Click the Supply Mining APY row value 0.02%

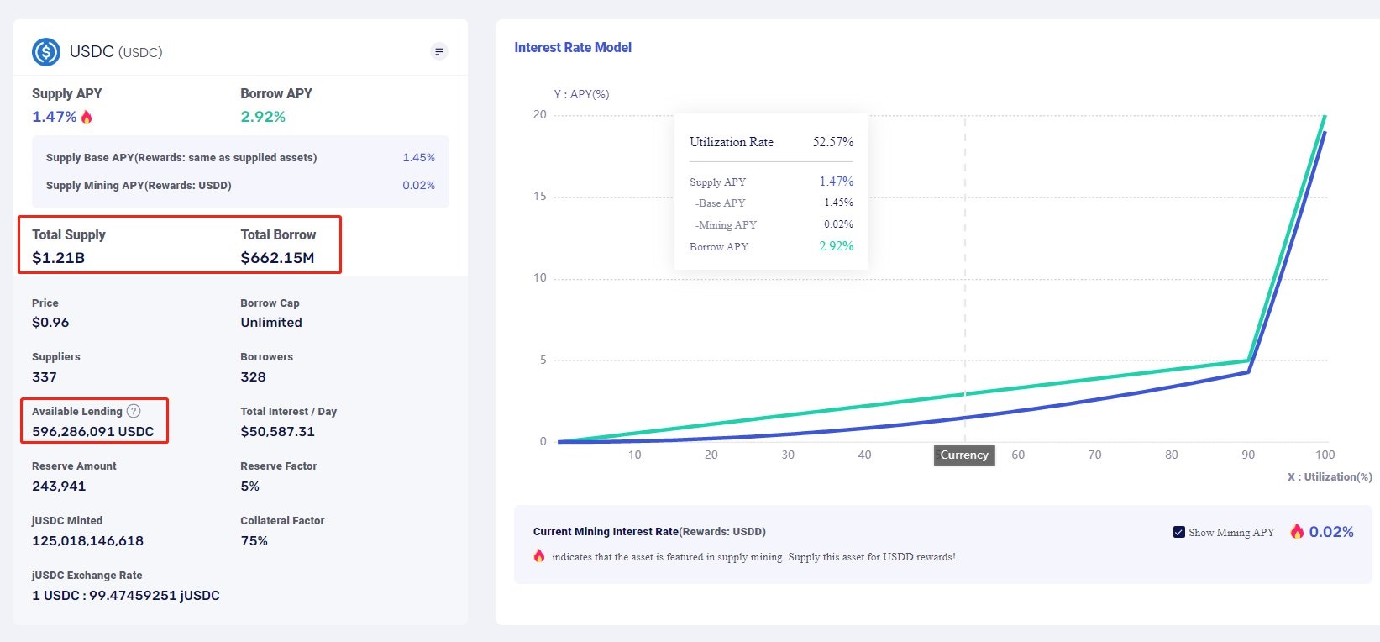pyautogui.click(x=418, y=186)
